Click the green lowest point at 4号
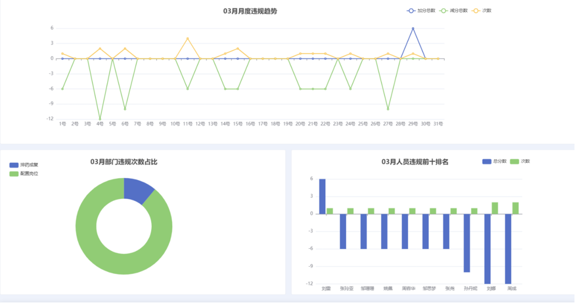575x303 pixels. pyautogui.click(x=100, y=119)
